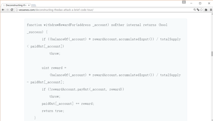Click "paidOut[_account] += reward;" line
The image size is (213, 121).
(x=68, y=104)
